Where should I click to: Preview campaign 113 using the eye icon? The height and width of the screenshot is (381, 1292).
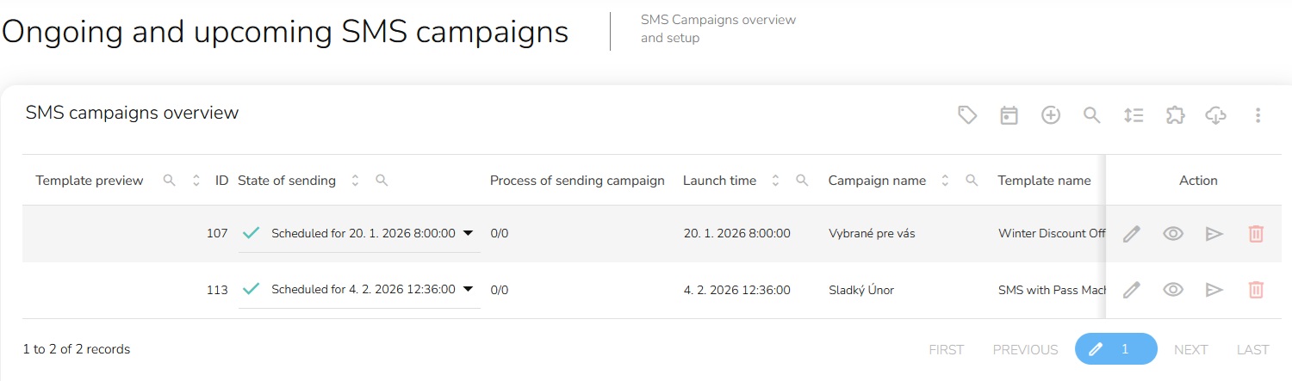(x=1173, y=290)
